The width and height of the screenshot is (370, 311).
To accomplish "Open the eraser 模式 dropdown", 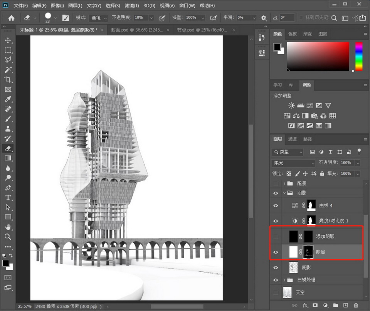I will [98, 18].
